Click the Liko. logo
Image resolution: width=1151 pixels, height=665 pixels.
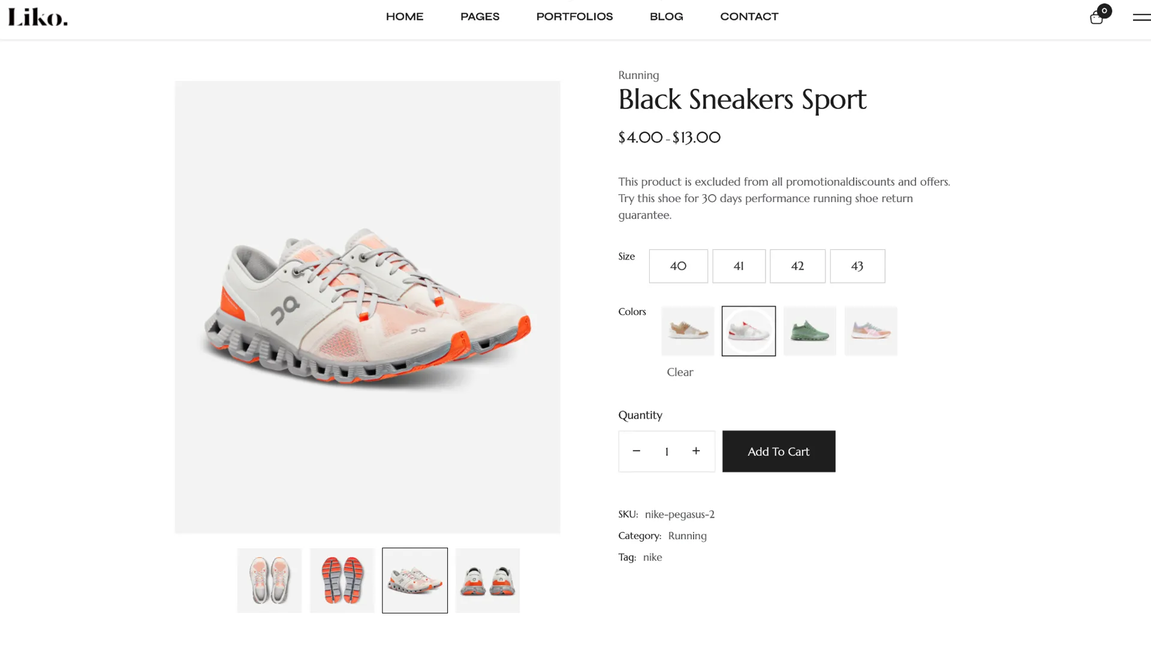click(38, 17)
